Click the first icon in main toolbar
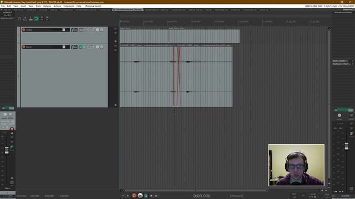 (x=20, y=18)
